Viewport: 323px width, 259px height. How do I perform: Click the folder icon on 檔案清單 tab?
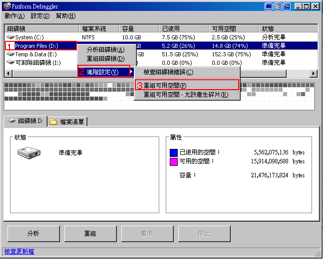[53, 122]
